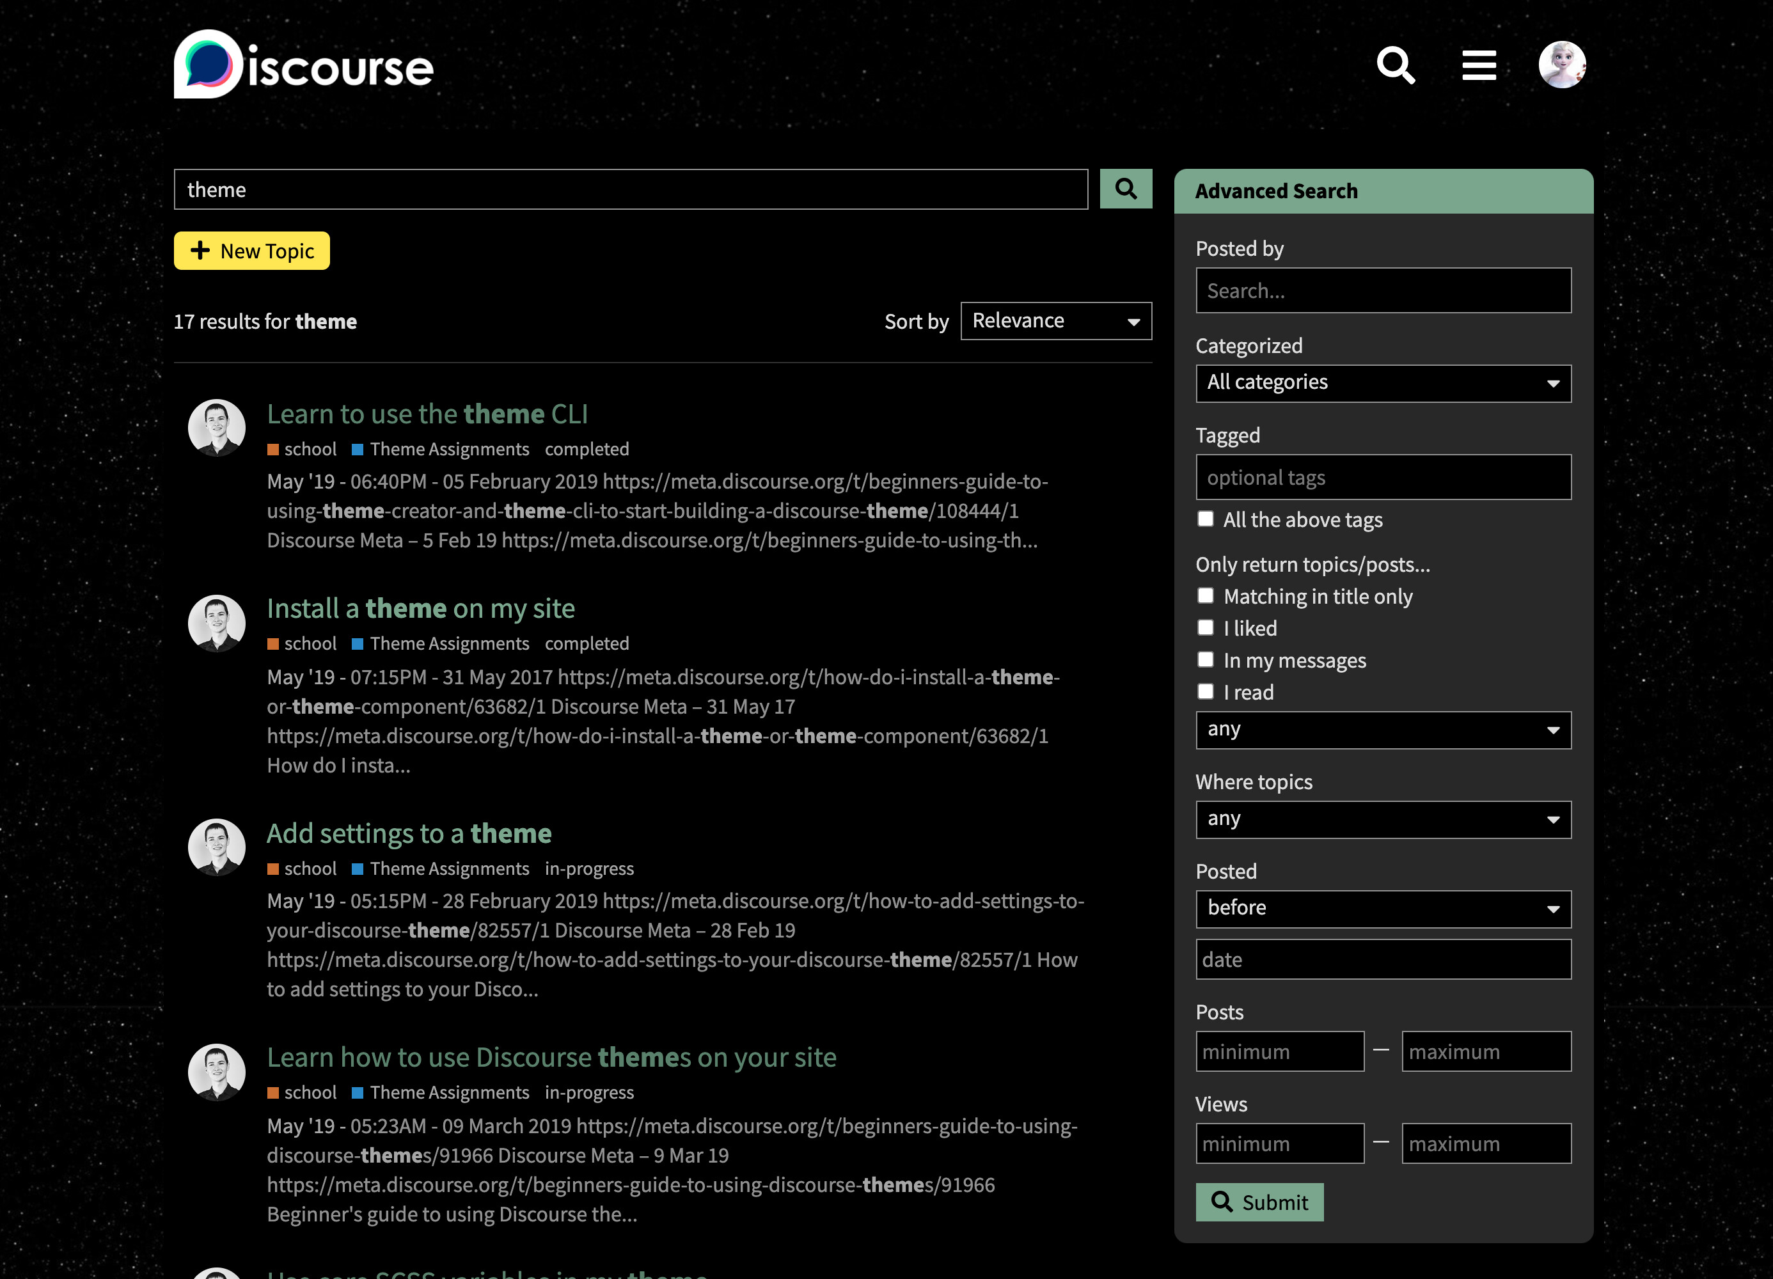
Task: Check 'Matching in title only' option
Action: coord(1206,597)
